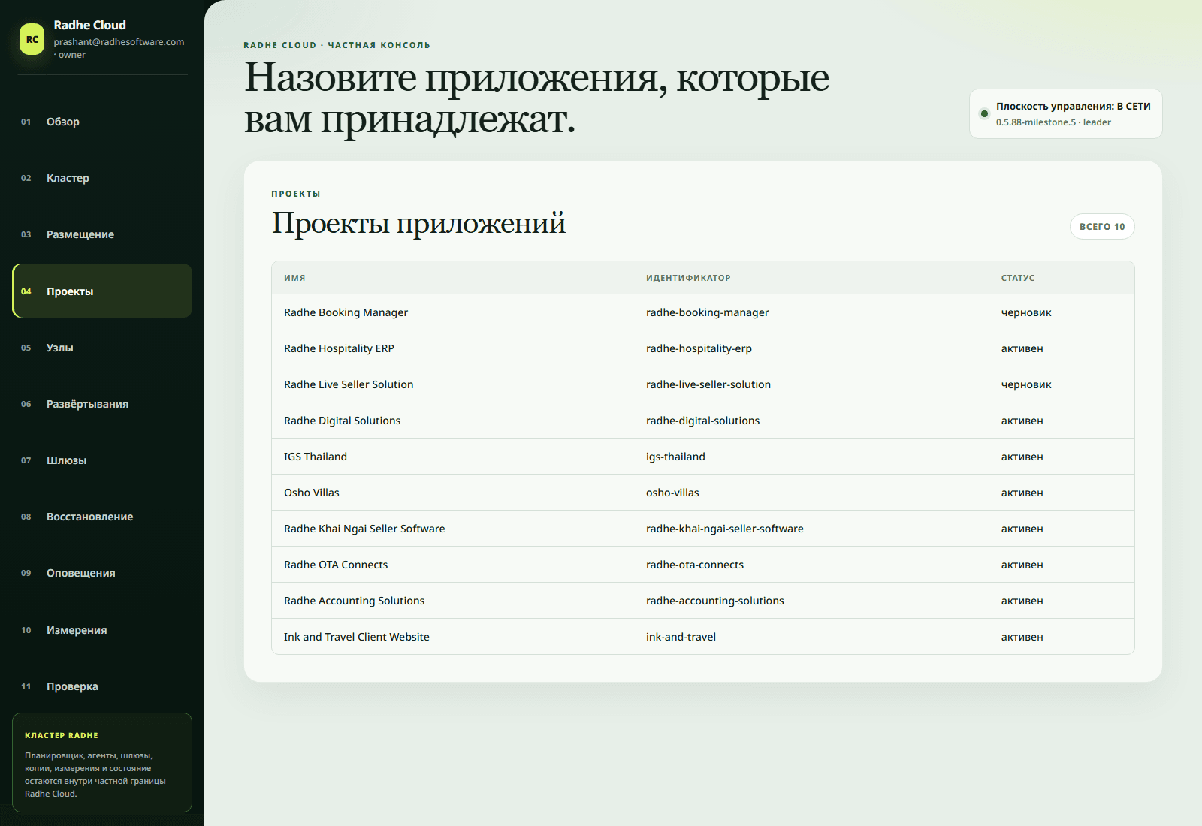Click the control plane status indicator dot
The width and height of the screenshot is (1202, 826).
point(984,114)
